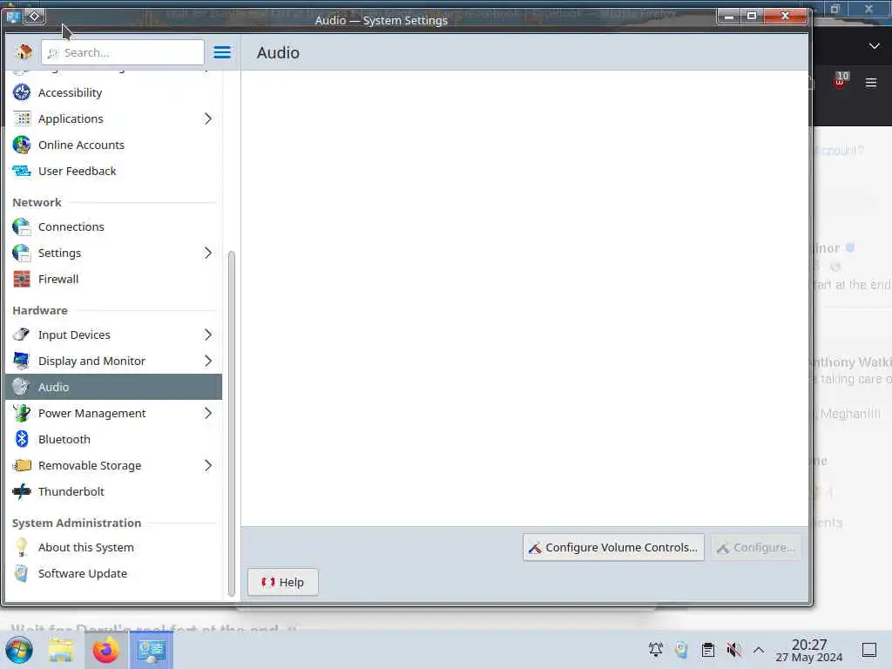Open the file manager from taskbar
This screenshot has height=669, width=892.
(x=61, y=650)
